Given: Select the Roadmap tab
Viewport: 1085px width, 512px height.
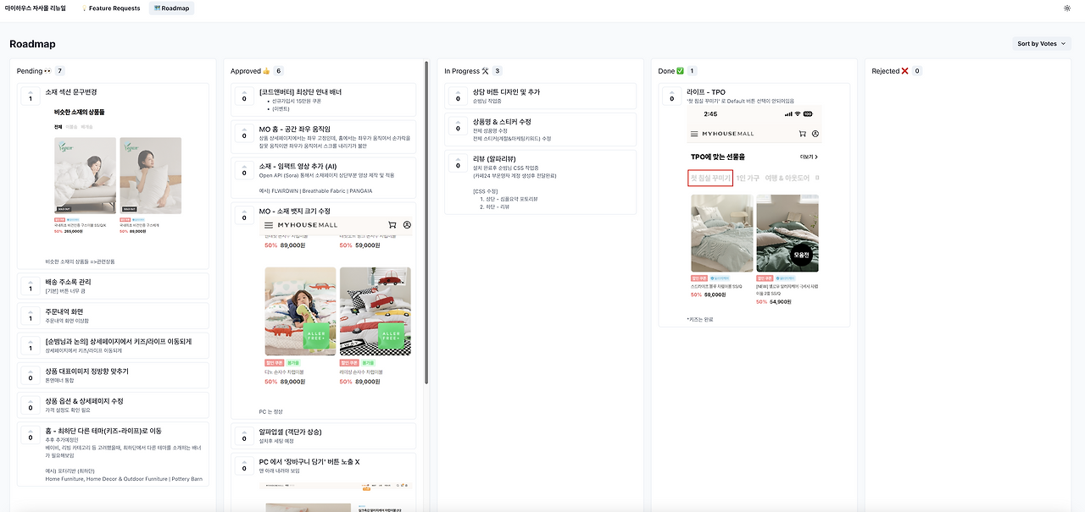Looking at the screenshot, I should (x=171, y=8).
